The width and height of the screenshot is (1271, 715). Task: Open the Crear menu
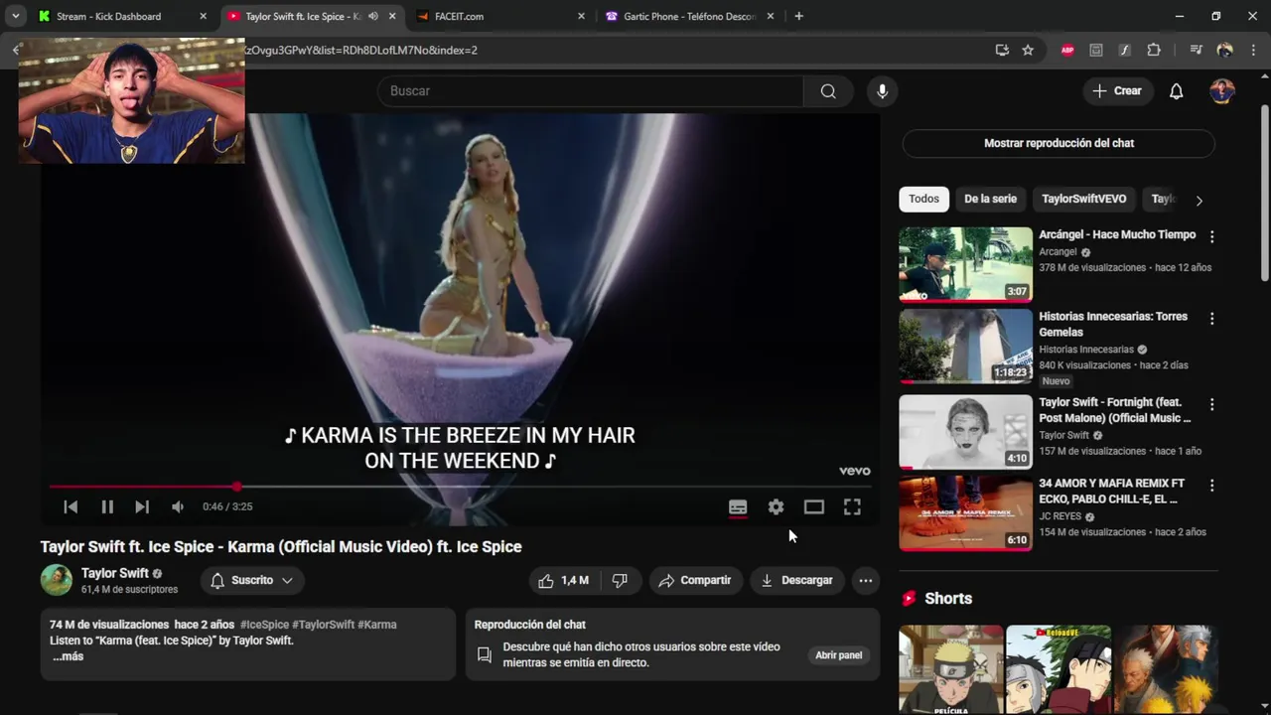tap(1118, 90)
